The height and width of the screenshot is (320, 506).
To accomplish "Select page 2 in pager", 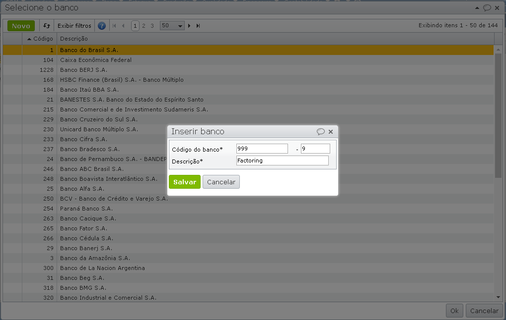I will click(x=144, y=26).
